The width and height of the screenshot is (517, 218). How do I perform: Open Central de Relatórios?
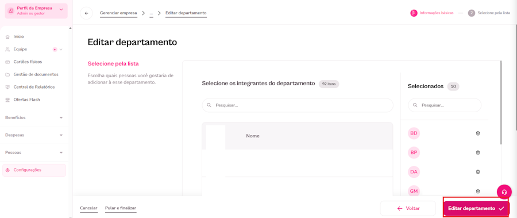click(34, 87)
